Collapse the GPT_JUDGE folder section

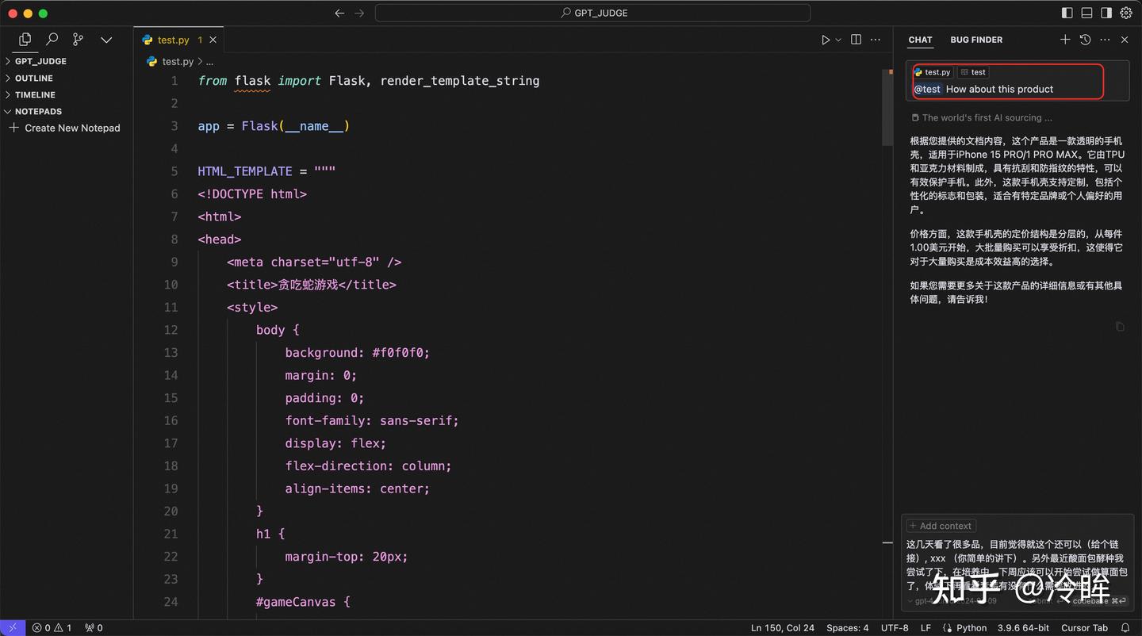click(40, 61)
